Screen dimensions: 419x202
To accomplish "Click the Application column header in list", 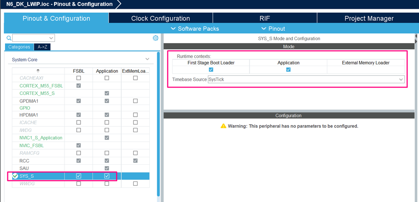I will coord(107,71).
